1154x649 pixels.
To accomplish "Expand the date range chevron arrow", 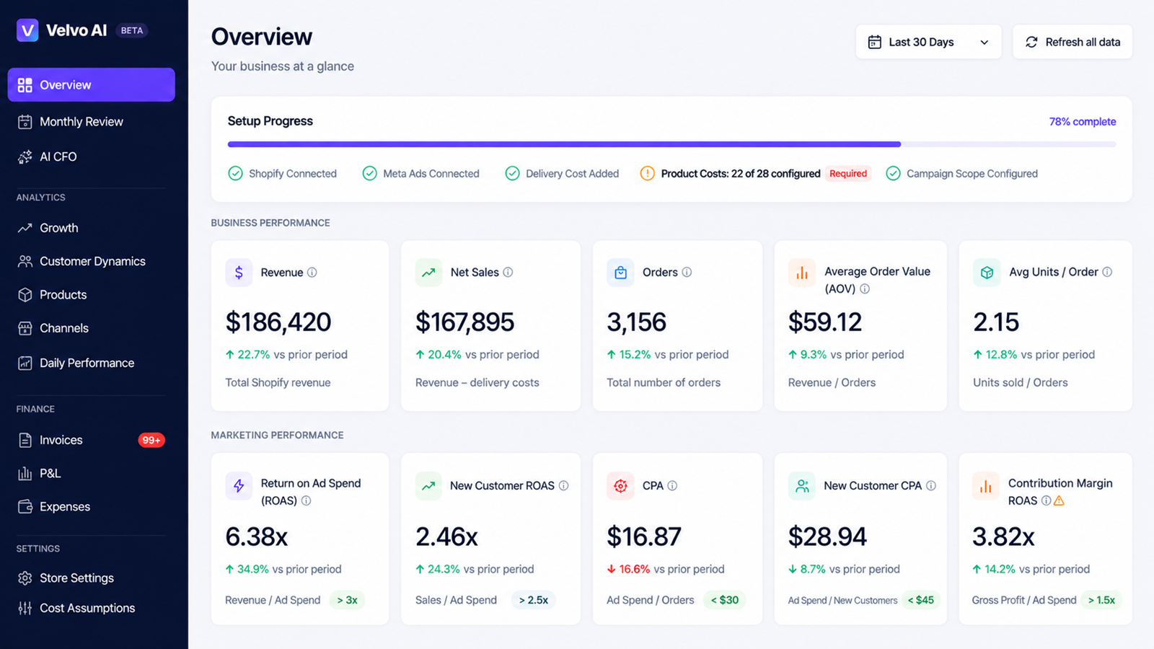I will (984, 43).
